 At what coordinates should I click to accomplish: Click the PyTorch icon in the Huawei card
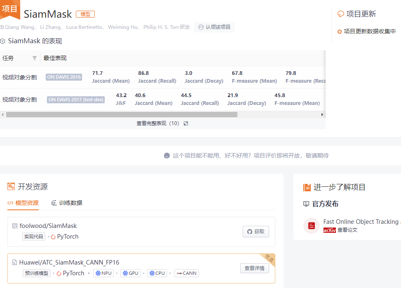59,273
